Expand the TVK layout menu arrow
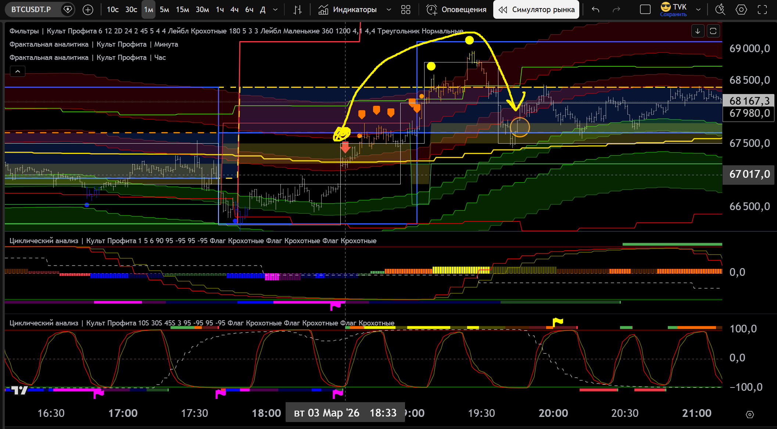 tap(698, 10)
